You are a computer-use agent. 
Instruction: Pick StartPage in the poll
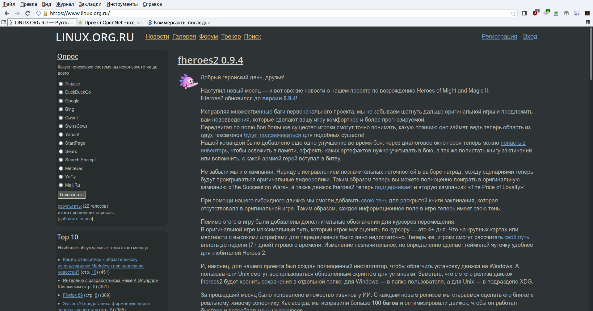point(61,143)
